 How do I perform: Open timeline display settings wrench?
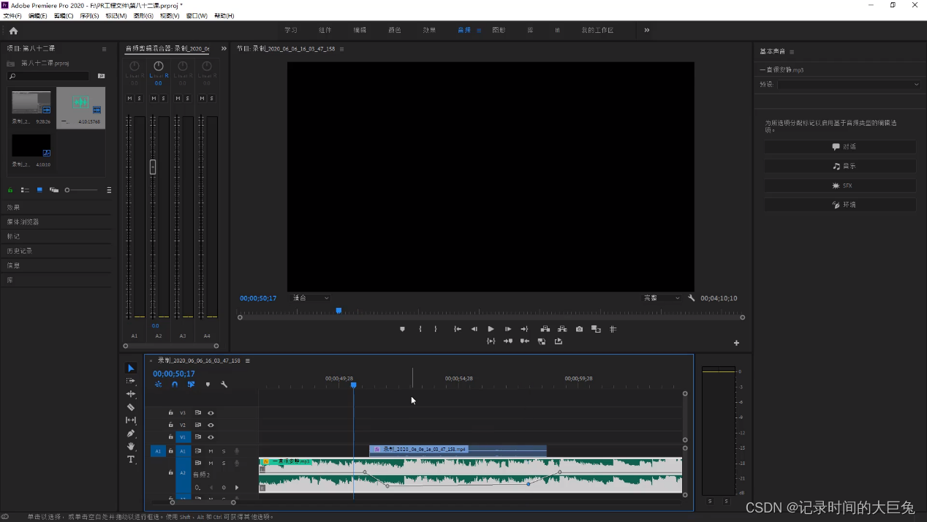pyautogui.click(x=224, y=385)
